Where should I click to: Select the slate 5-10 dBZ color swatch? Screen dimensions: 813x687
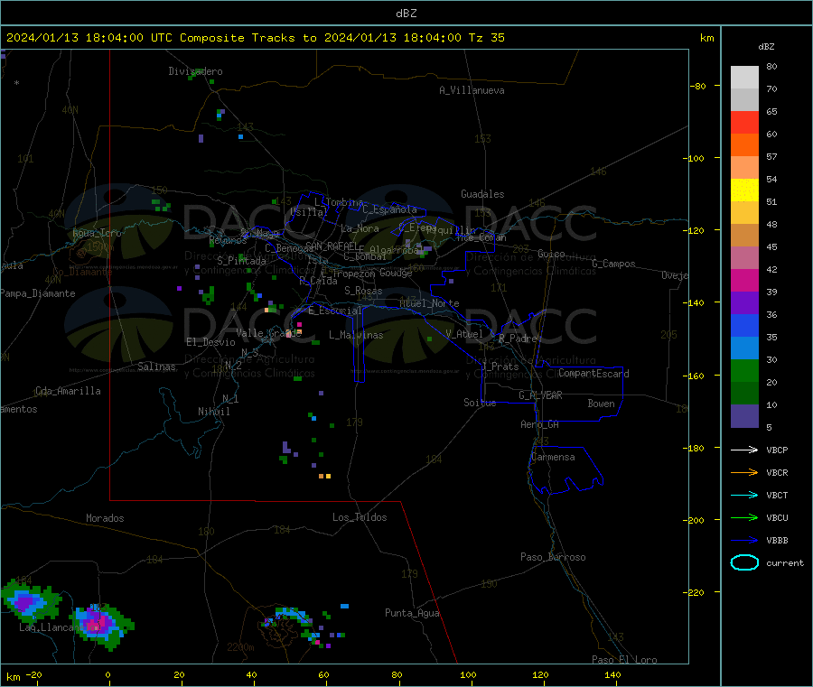[x=744, y=416]
